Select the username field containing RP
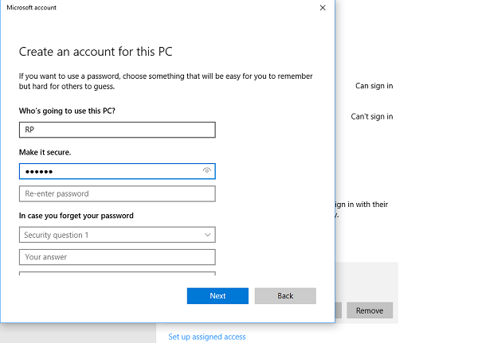Screen dimensions: 478x343 117,130
